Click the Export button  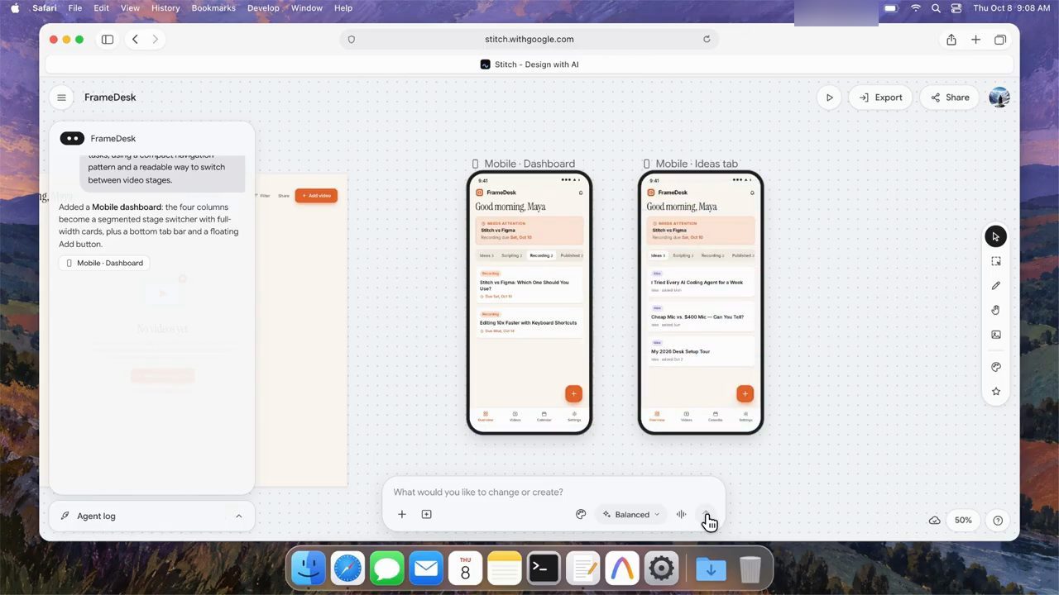(x=880, y=98)
